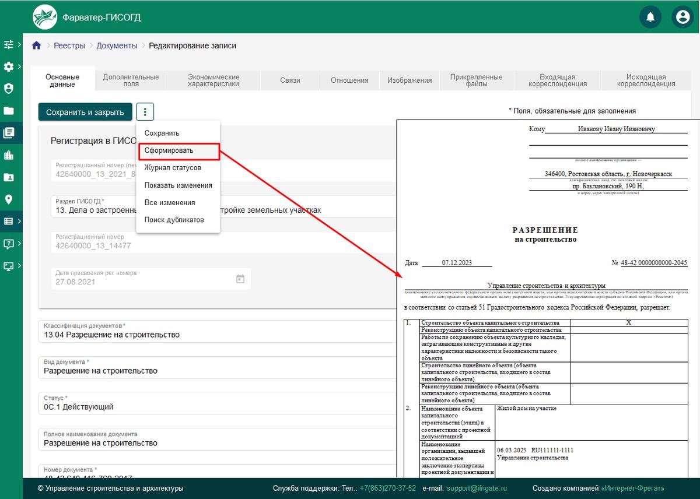Screen dimensions: 700x499
Task: Expand the sliders filter sidebar menu
Action: point(11,44)
